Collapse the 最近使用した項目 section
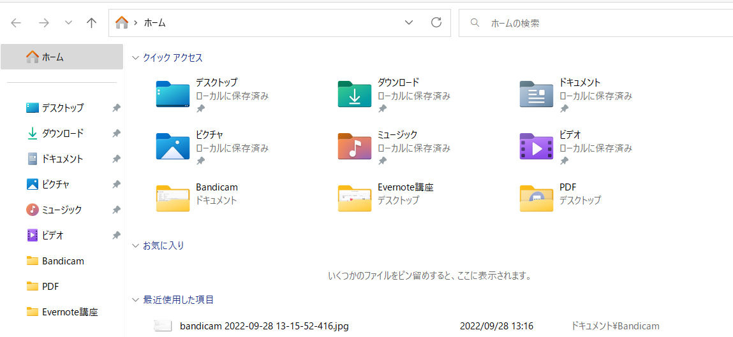The width and height of the screenshot is (733, 337). (136, 299)
